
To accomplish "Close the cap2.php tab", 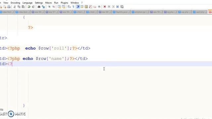I will (206, 12).
